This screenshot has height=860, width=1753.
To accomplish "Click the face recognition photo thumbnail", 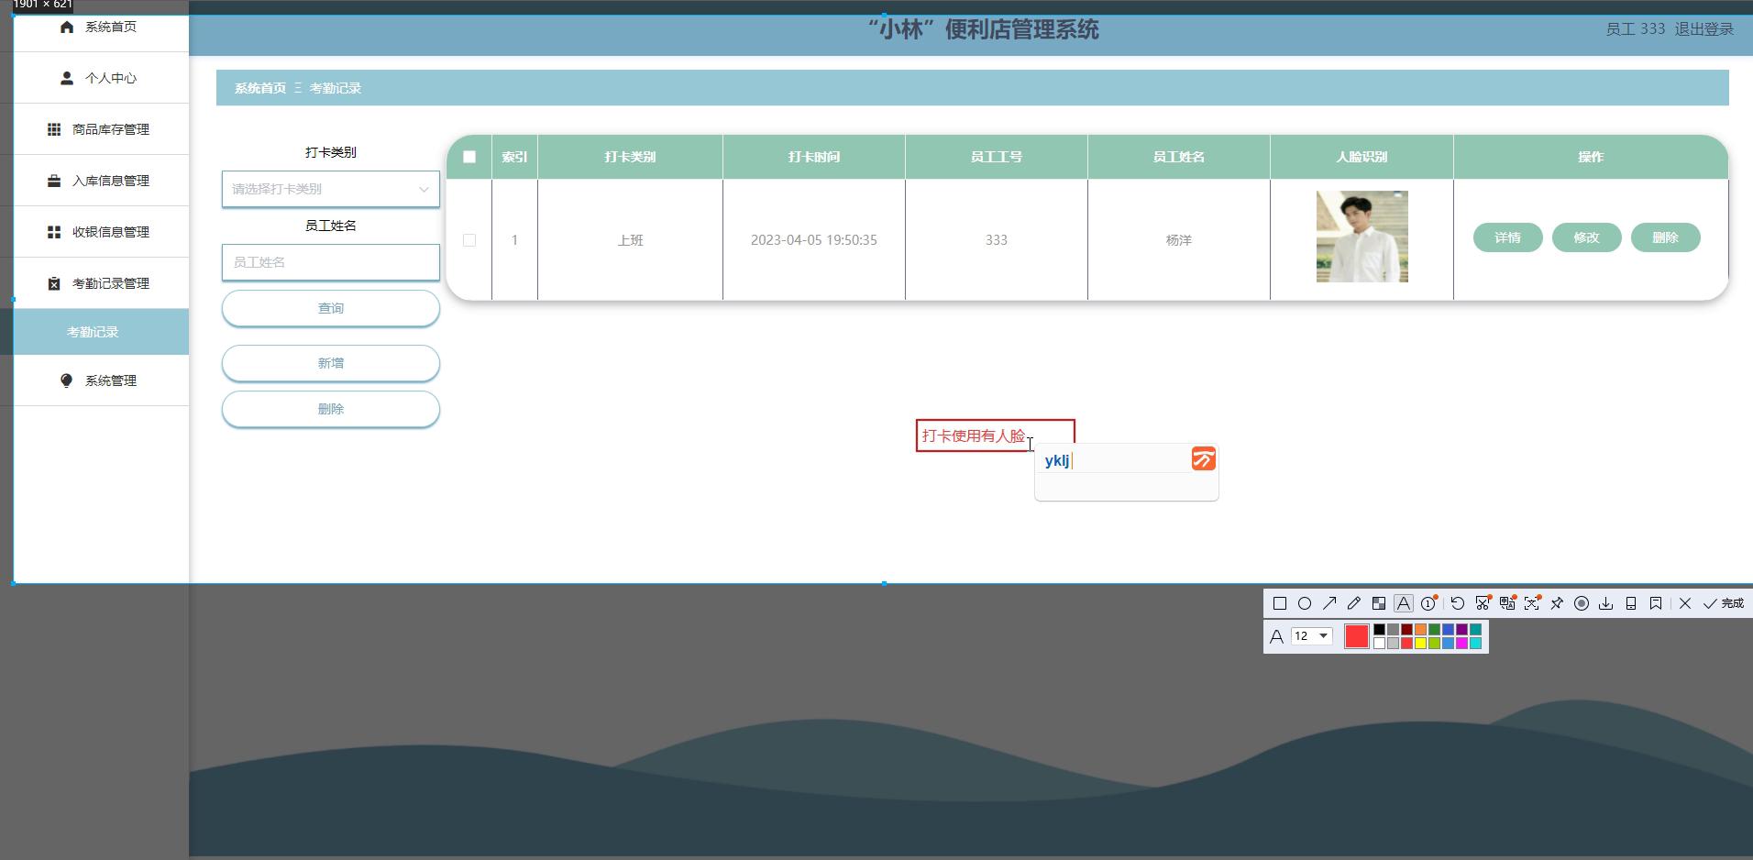I will (1362, 237).
